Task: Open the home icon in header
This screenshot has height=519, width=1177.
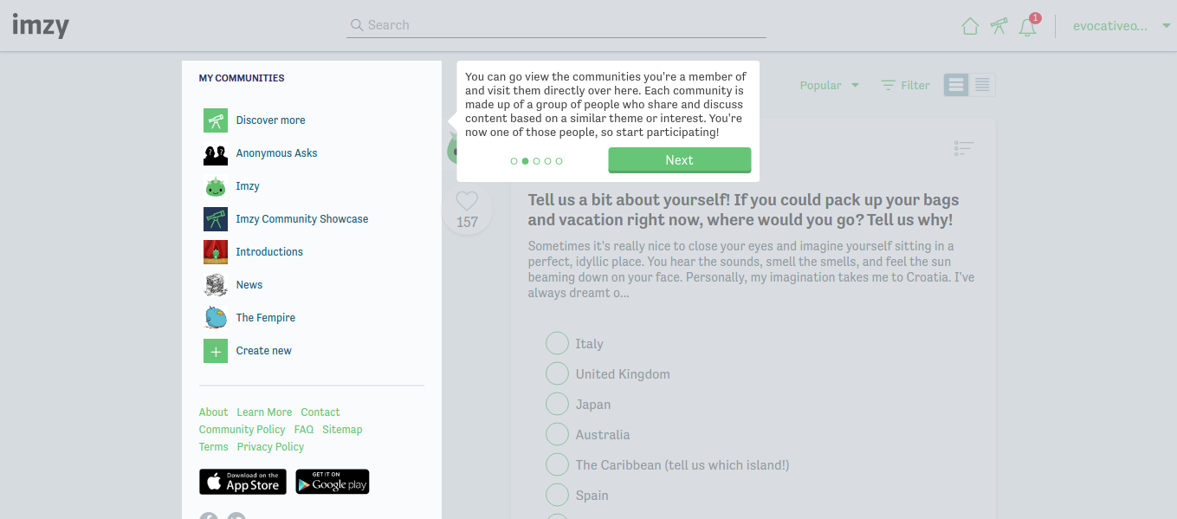Action: pyautogui.click(x=970, y=26)
